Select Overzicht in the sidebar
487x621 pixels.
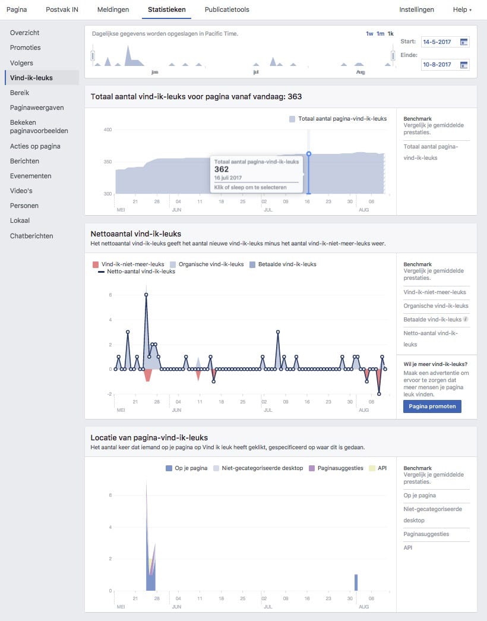(x=24, y=33)
